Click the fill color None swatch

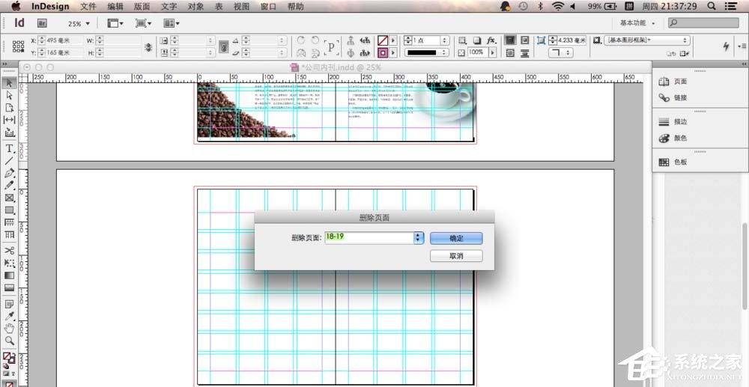(x=383, y=40)
